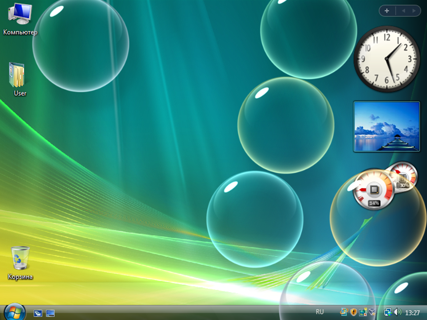Screen dimensions: 427x320
Task: Click the slideshow gadget picture
Action: [x=387, y=127]
